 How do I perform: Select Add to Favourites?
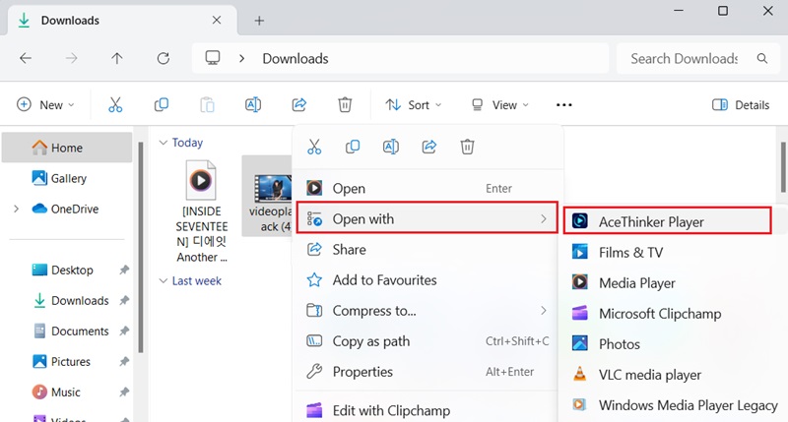click(x=427, y=280)
